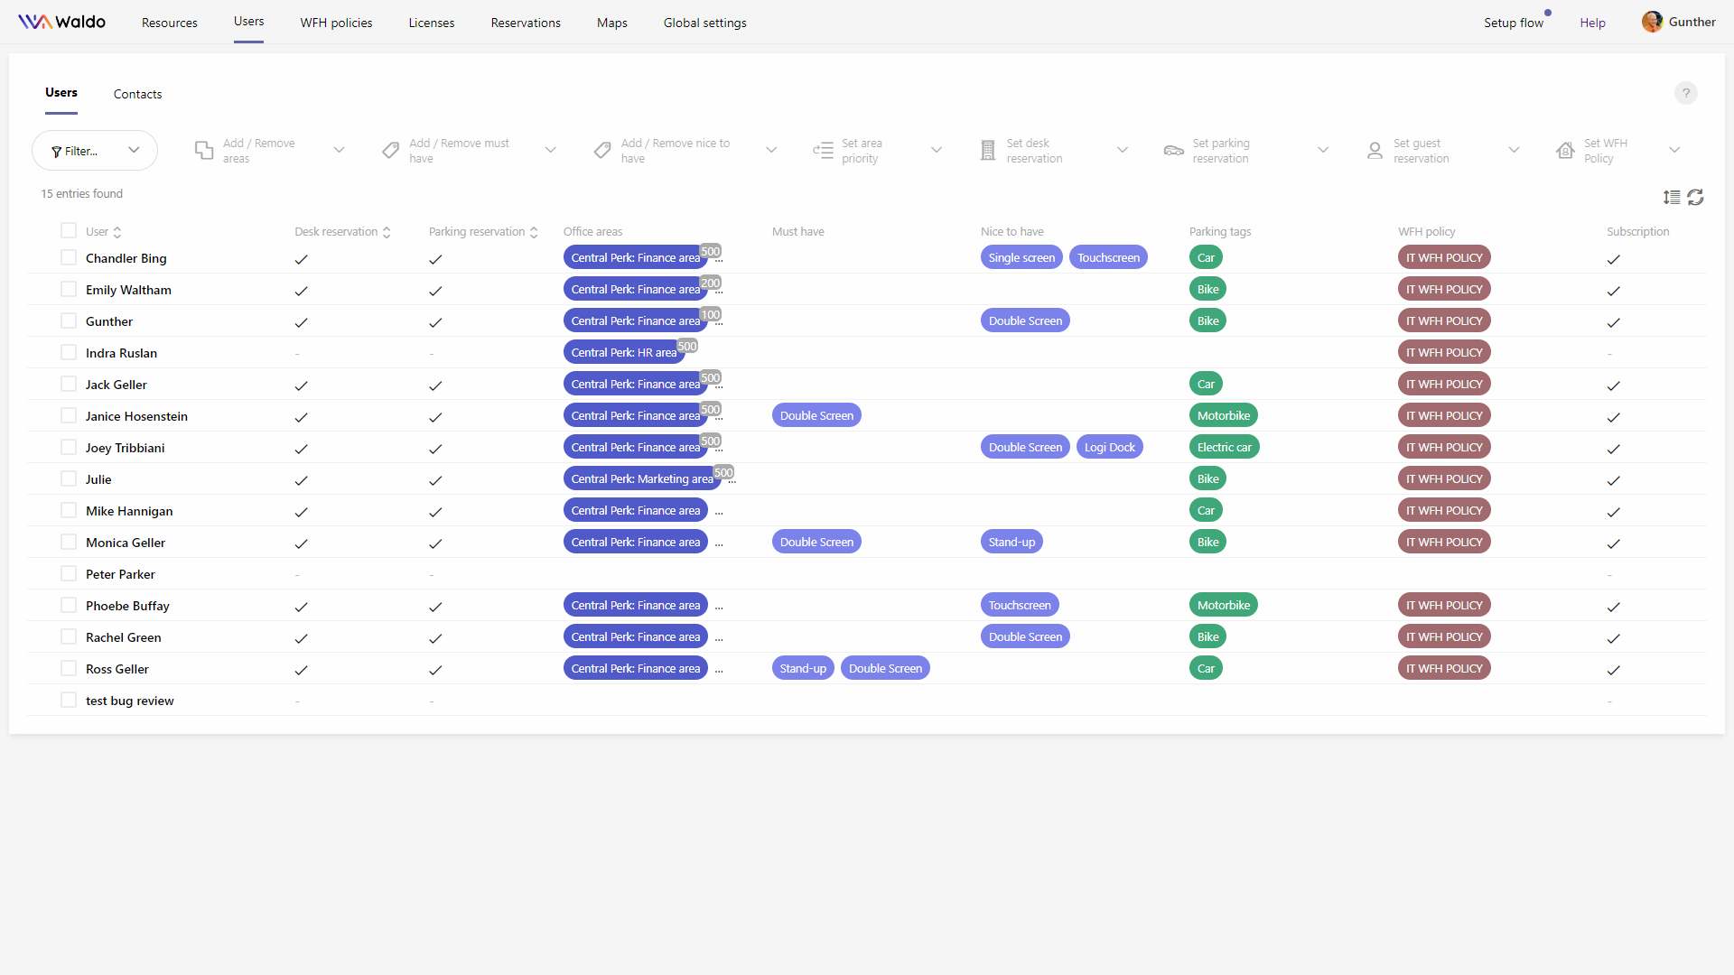Select the Add / Remove nice to have icon
The height and width of the screenshot is (975, 1734).
point(602,150)
